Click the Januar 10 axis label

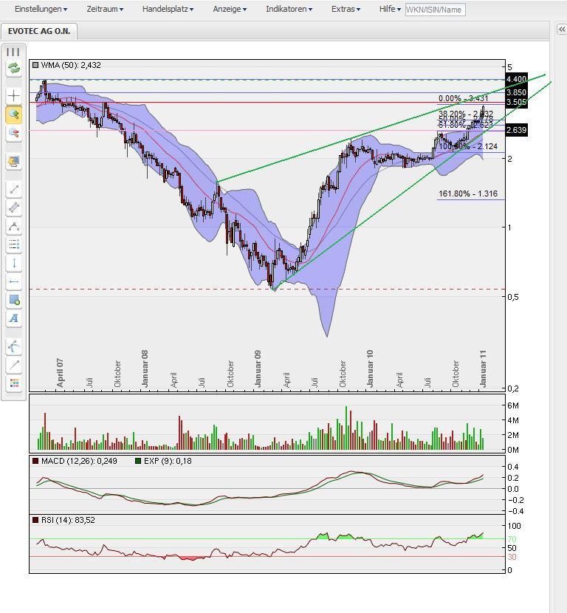pos(370,369)
